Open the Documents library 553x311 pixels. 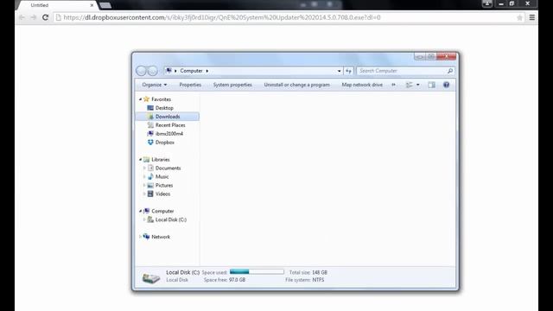click(x=168, y=168)
